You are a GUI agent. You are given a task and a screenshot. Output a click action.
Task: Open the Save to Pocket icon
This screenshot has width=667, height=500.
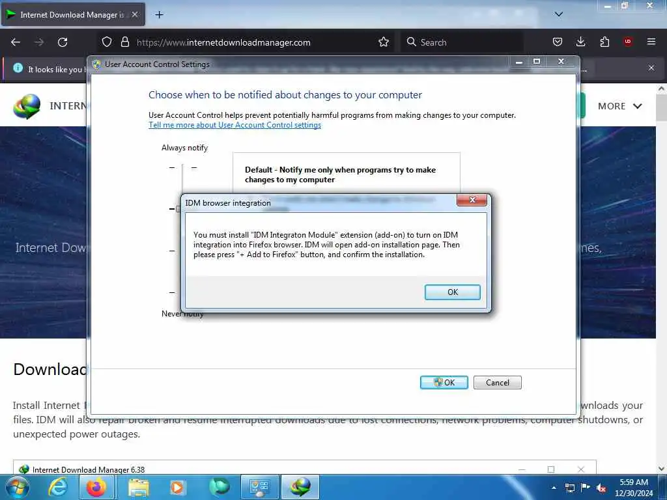click(x=558, y=42)
